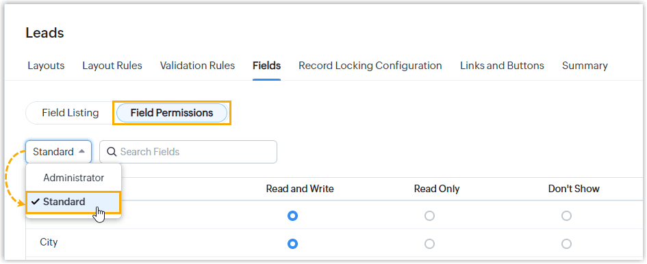This screenshot has width=647, height=264.
Task: Open the Links and Buttons tab
Action: coord(502,66)
